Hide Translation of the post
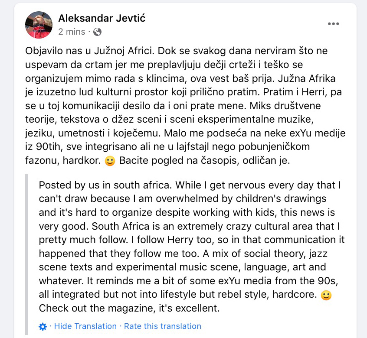The image size is (367, 338). coord(85,326)
